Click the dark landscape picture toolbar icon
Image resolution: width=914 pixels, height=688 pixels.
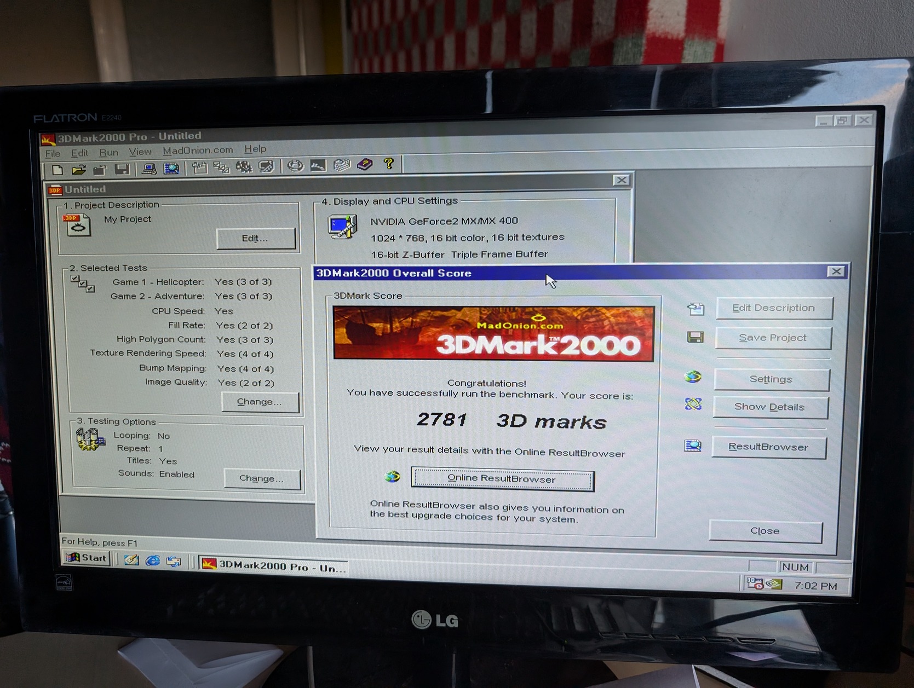[318, 165]
